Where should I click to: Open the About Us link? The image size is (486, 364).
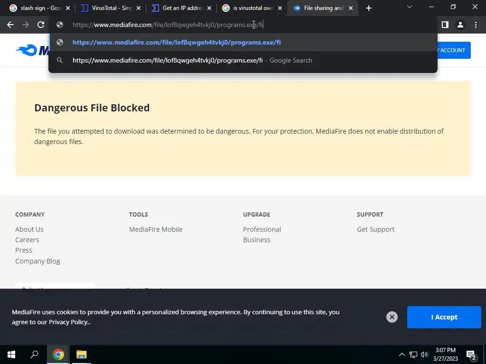(29, 229)
